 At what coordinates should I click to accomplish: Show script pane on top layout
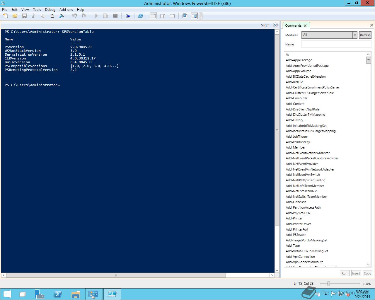pyautogui.click(x=153, y=16)
